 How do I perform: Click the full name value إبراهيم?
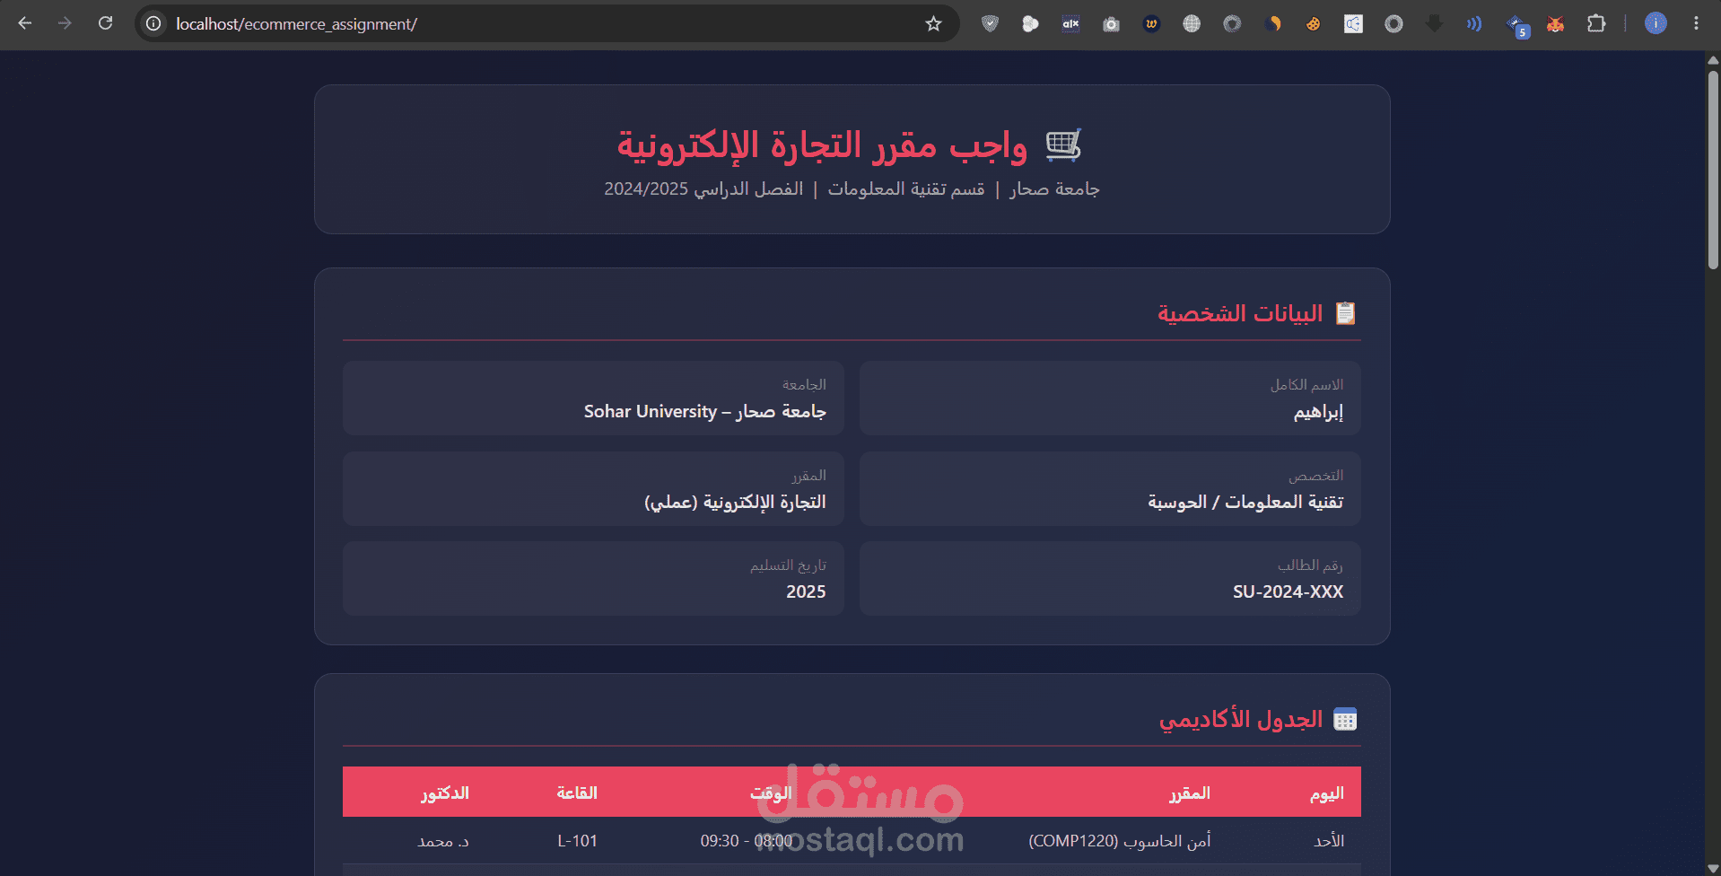1318,412
